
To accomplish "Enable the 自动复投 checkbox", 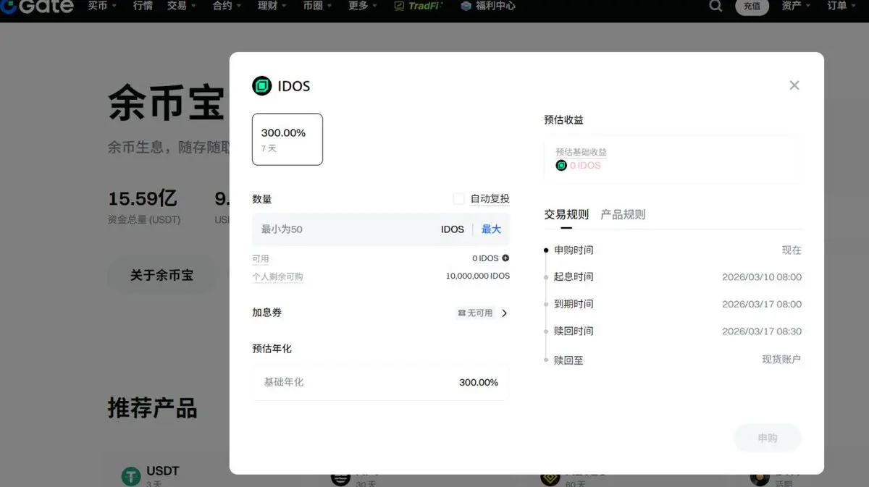I will tap(458, 199).
